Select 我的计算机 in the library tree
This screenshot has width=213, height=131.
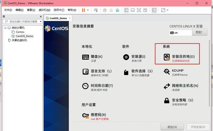[18, 28]
